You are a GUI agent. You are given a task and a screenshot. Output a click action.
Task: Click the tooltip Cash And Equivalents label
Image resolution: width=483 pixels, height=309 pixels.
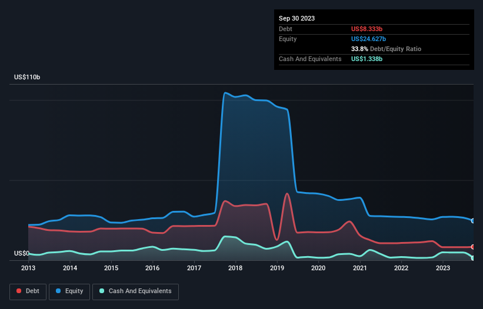[310, 59]
